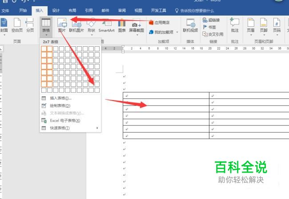The height and width of the screenshot is (199, 289).
Task: Switch to the 开始 ribbon tab
Action: coord(23,11)
